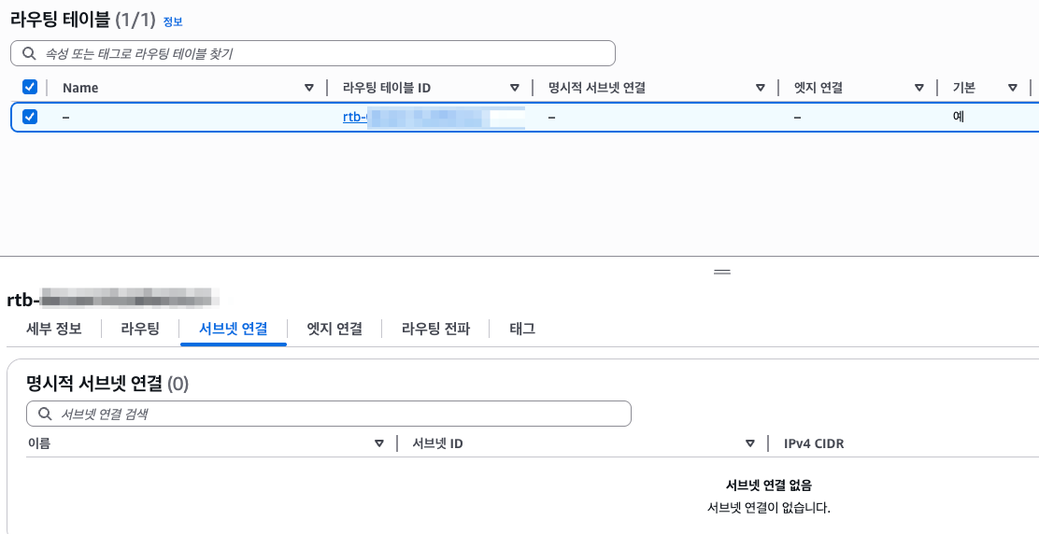Screen dimensions: 1039x534
Task: Switch to the 라우팅 tab
Action: [x=140, y=329]
